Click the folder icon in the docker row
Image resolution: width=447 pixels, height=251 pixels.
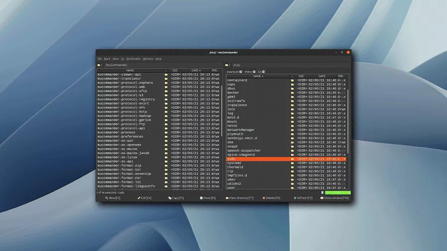[292, 93]
